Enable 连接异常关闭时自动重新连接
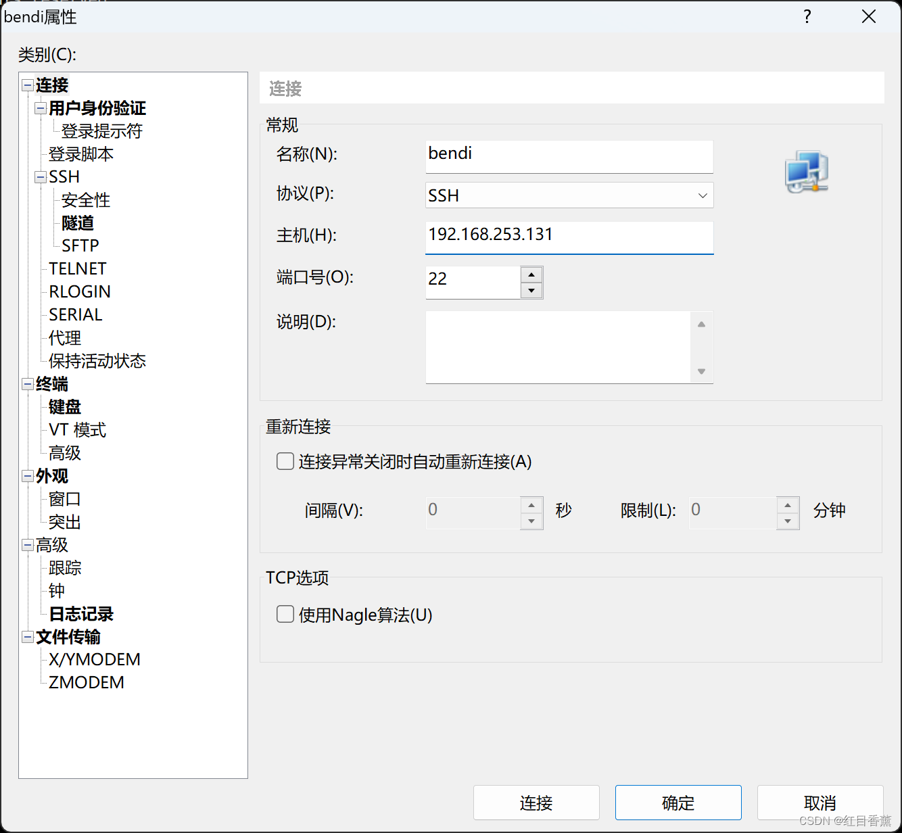Viewport: 902px width, 833px height. (x=285, y=461)
